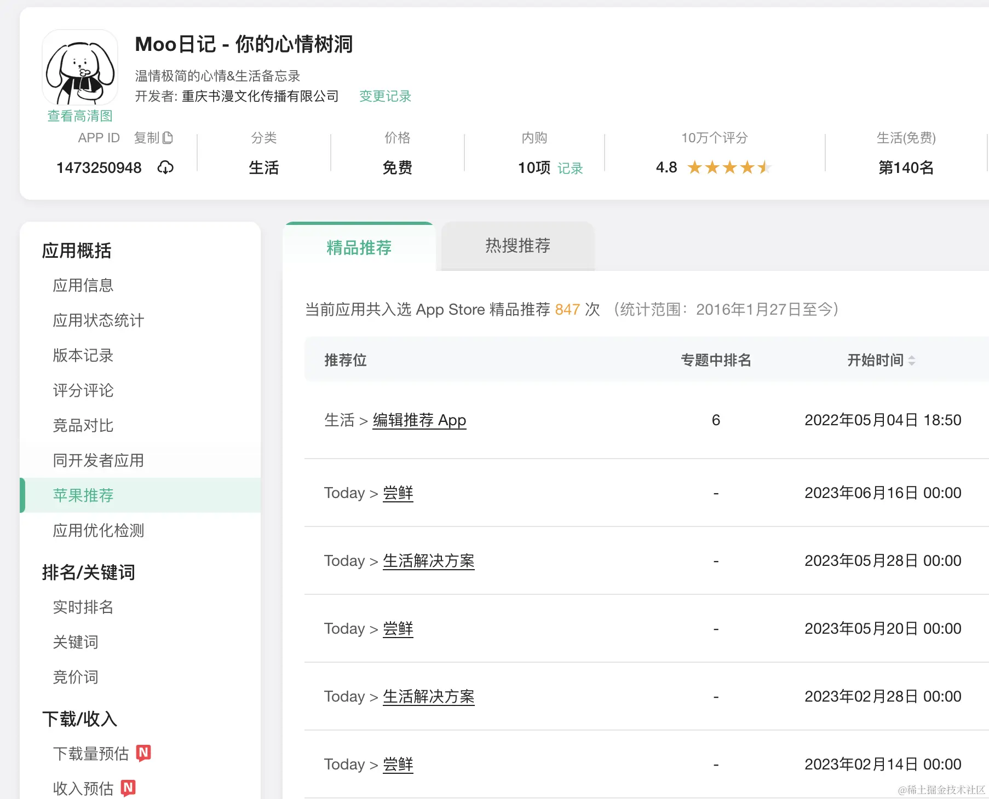Open 应用状态统计 in the sidebar
Viewport: 989px width, 799px height.
tap(99, 320)
